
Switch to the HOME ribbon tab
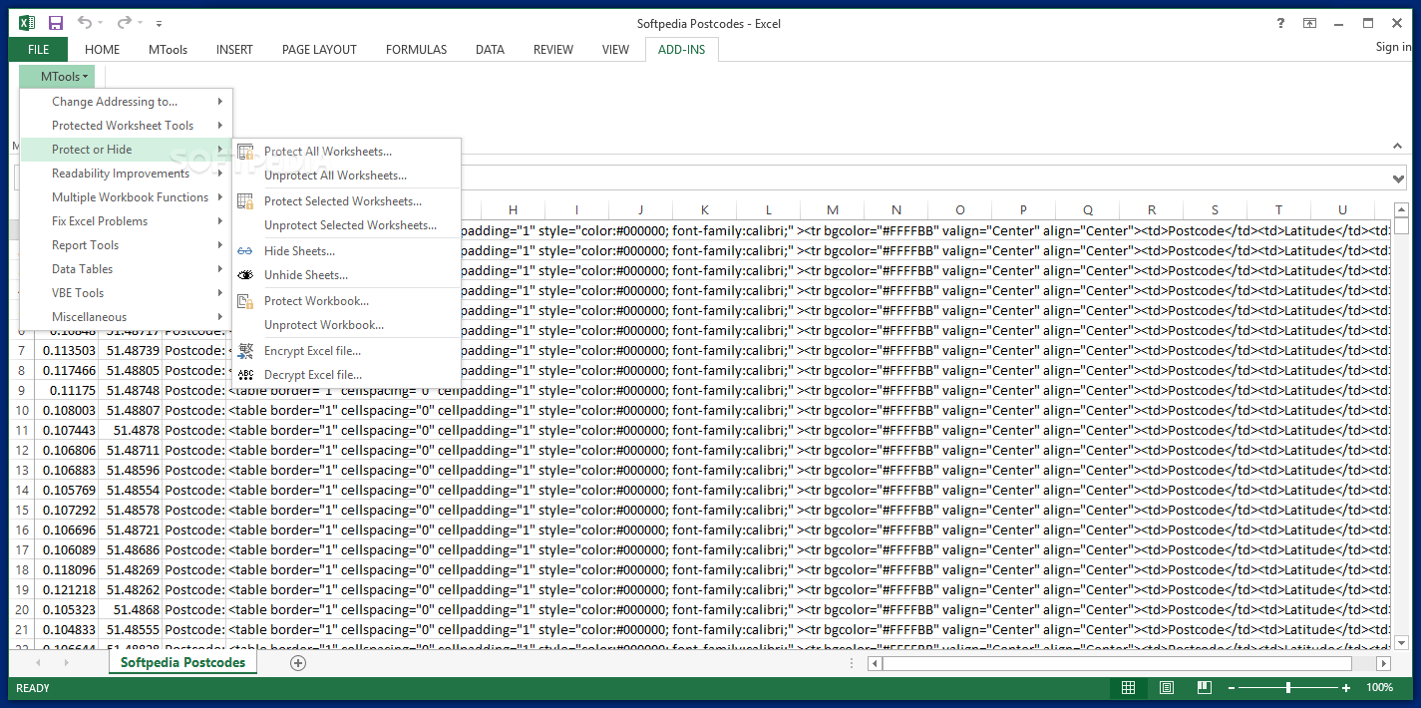[x=102, y=50]
